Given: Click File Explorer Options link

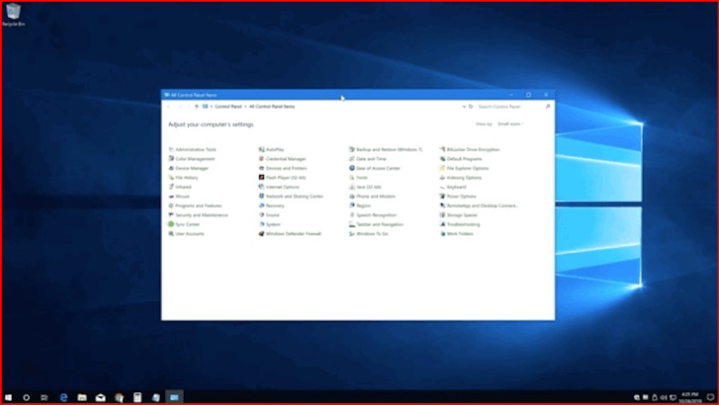Looking at the screenshot, I should click(468, 168).
